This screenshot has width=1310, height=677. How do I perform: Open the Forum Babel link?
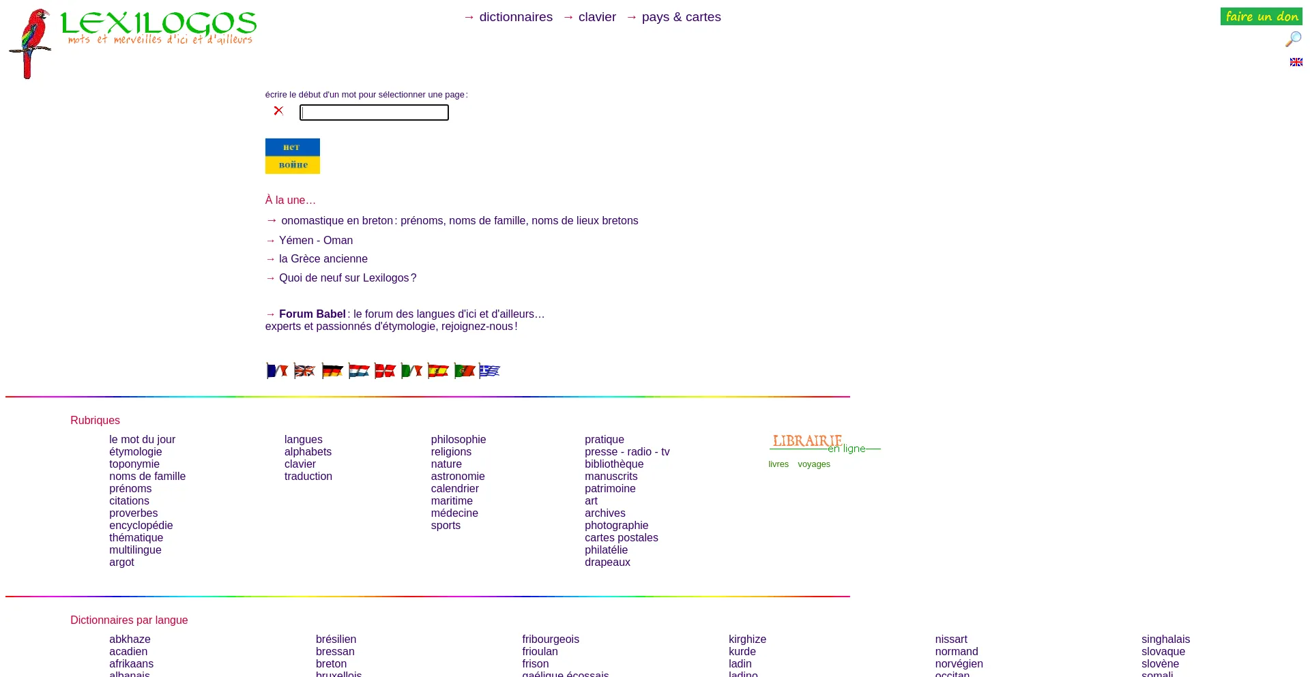coord(312,314)
